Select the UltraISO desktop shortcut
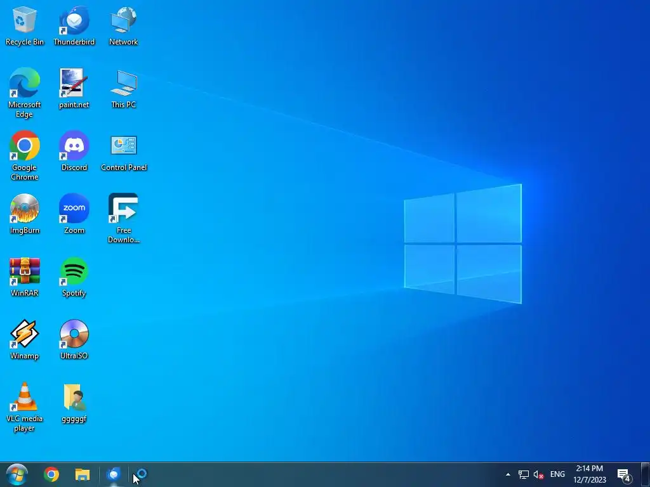650x487 pixels. (x=74, y=340)
